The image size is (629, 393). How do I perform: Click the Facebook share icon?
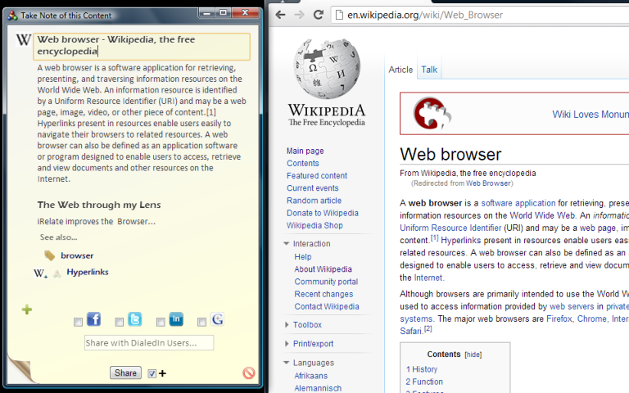94,319
